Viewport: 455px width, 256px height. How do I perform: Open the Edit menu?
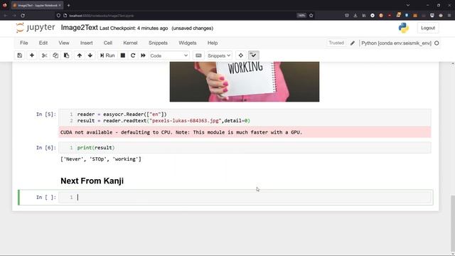pos(43,43)
